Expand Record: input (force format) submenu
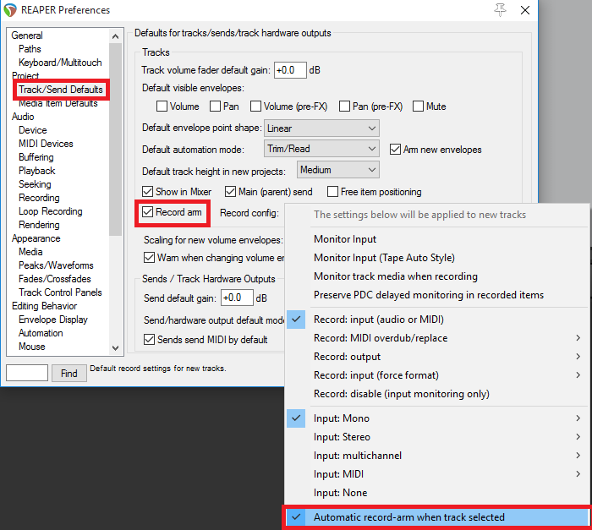 click(437, 375)
